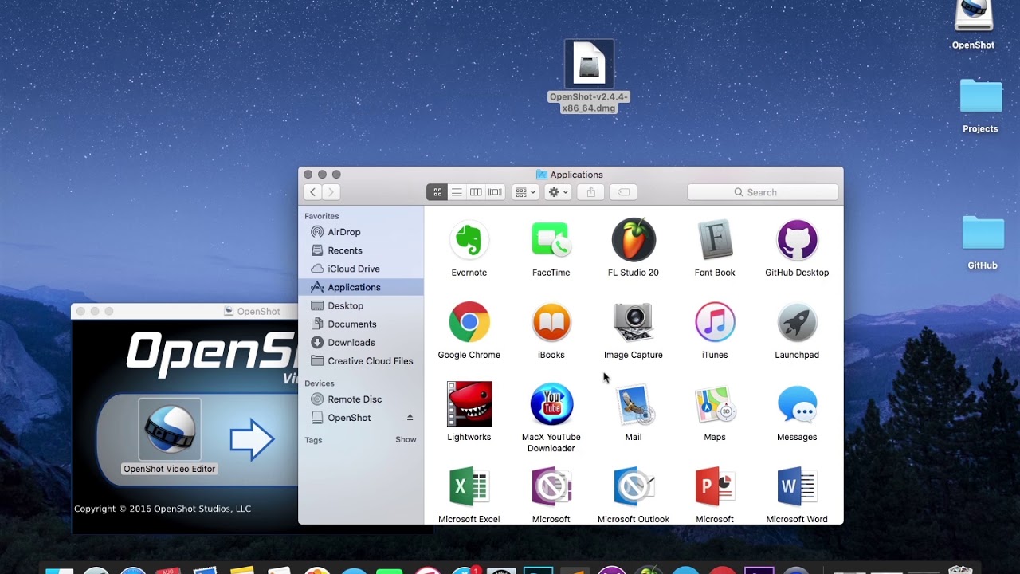
Task: Click the Share toolbar button
Action: 591,192
